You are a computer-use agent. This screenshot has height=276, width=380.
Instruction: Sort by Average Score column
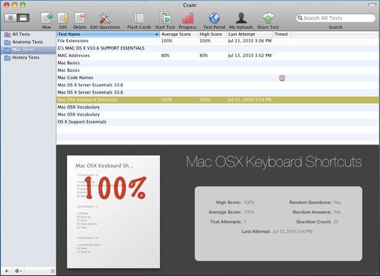[179, 34]
